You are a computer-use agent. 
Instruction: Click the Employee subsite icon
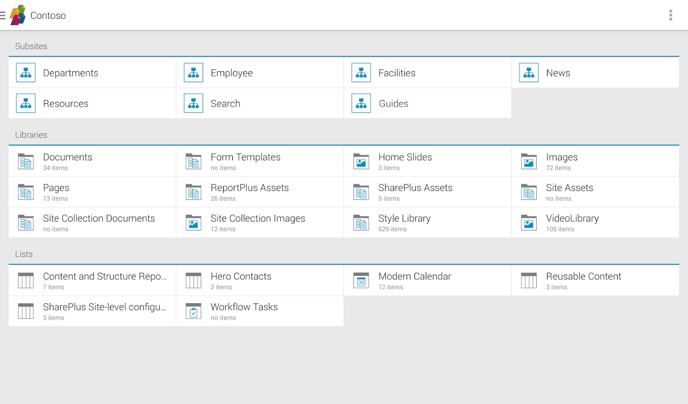point(194,73)
